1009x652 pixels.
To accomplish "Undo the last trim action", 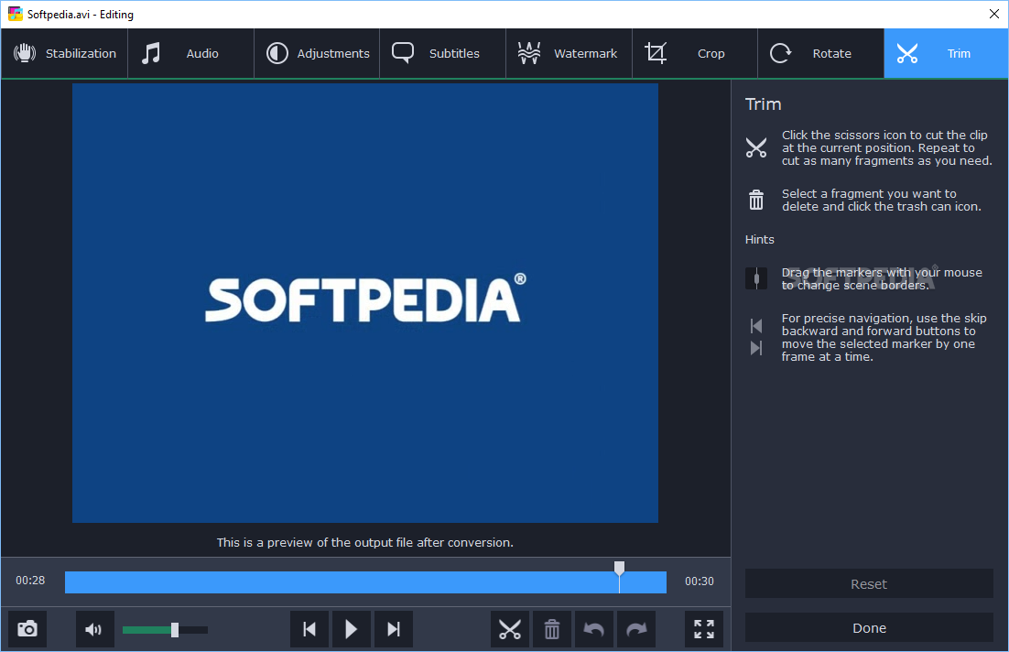I will coord(594,629).
